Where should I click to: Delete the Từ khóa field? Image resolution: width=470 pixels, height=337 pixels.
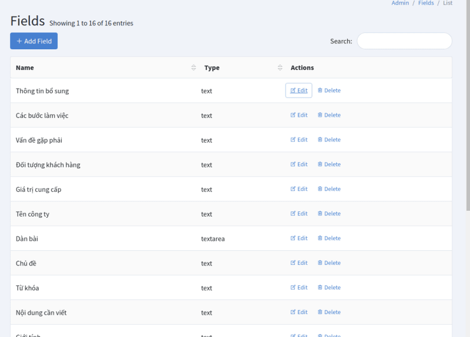329,287
